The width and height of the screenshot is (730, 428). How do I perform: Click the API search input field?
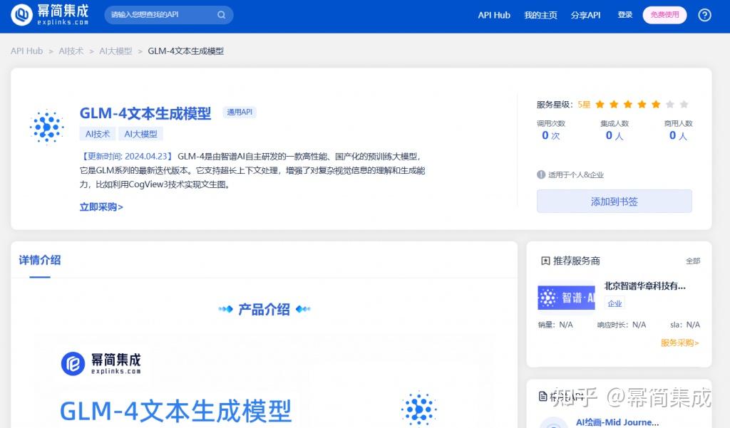[164, 14]
